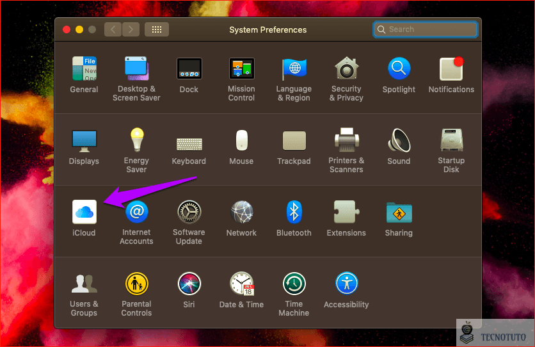Click the back navigation arrow button
This screenshot has height=347, width=535.
(x=113, y=29)
